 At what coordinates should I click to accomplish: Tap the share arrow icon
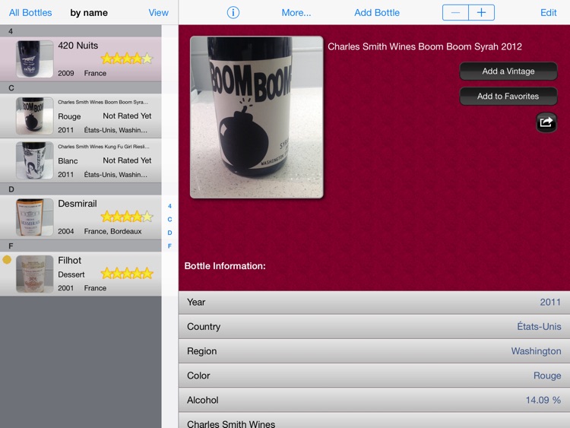coord(546,122)
